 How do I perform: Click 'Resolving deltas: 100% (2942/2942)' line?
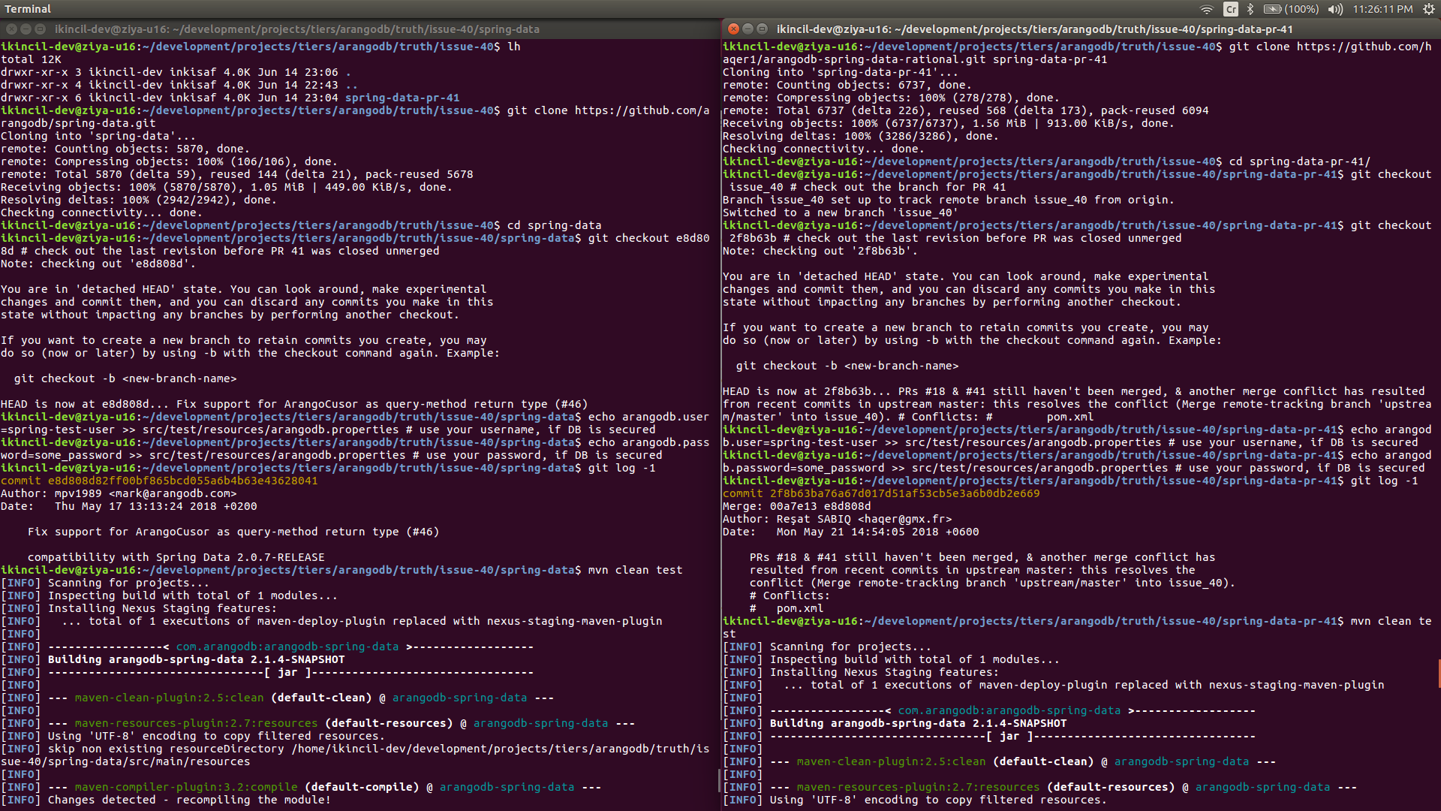point(139,200)
